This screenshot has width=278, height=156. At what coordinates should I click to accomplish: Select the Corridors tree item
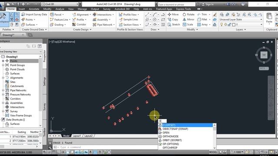coord(15,99)
